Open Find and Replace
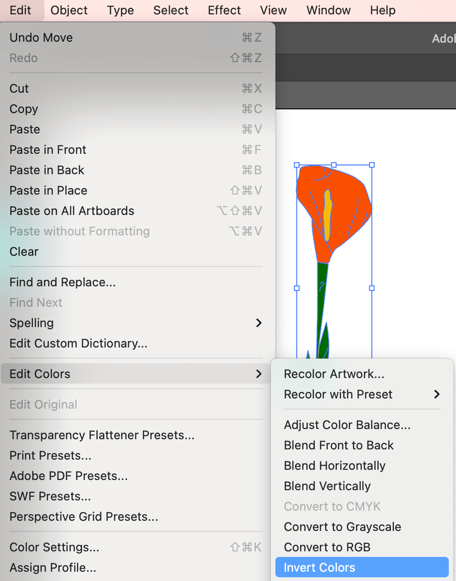The height and width of the screenshot is (581, 456). [63, 282]
